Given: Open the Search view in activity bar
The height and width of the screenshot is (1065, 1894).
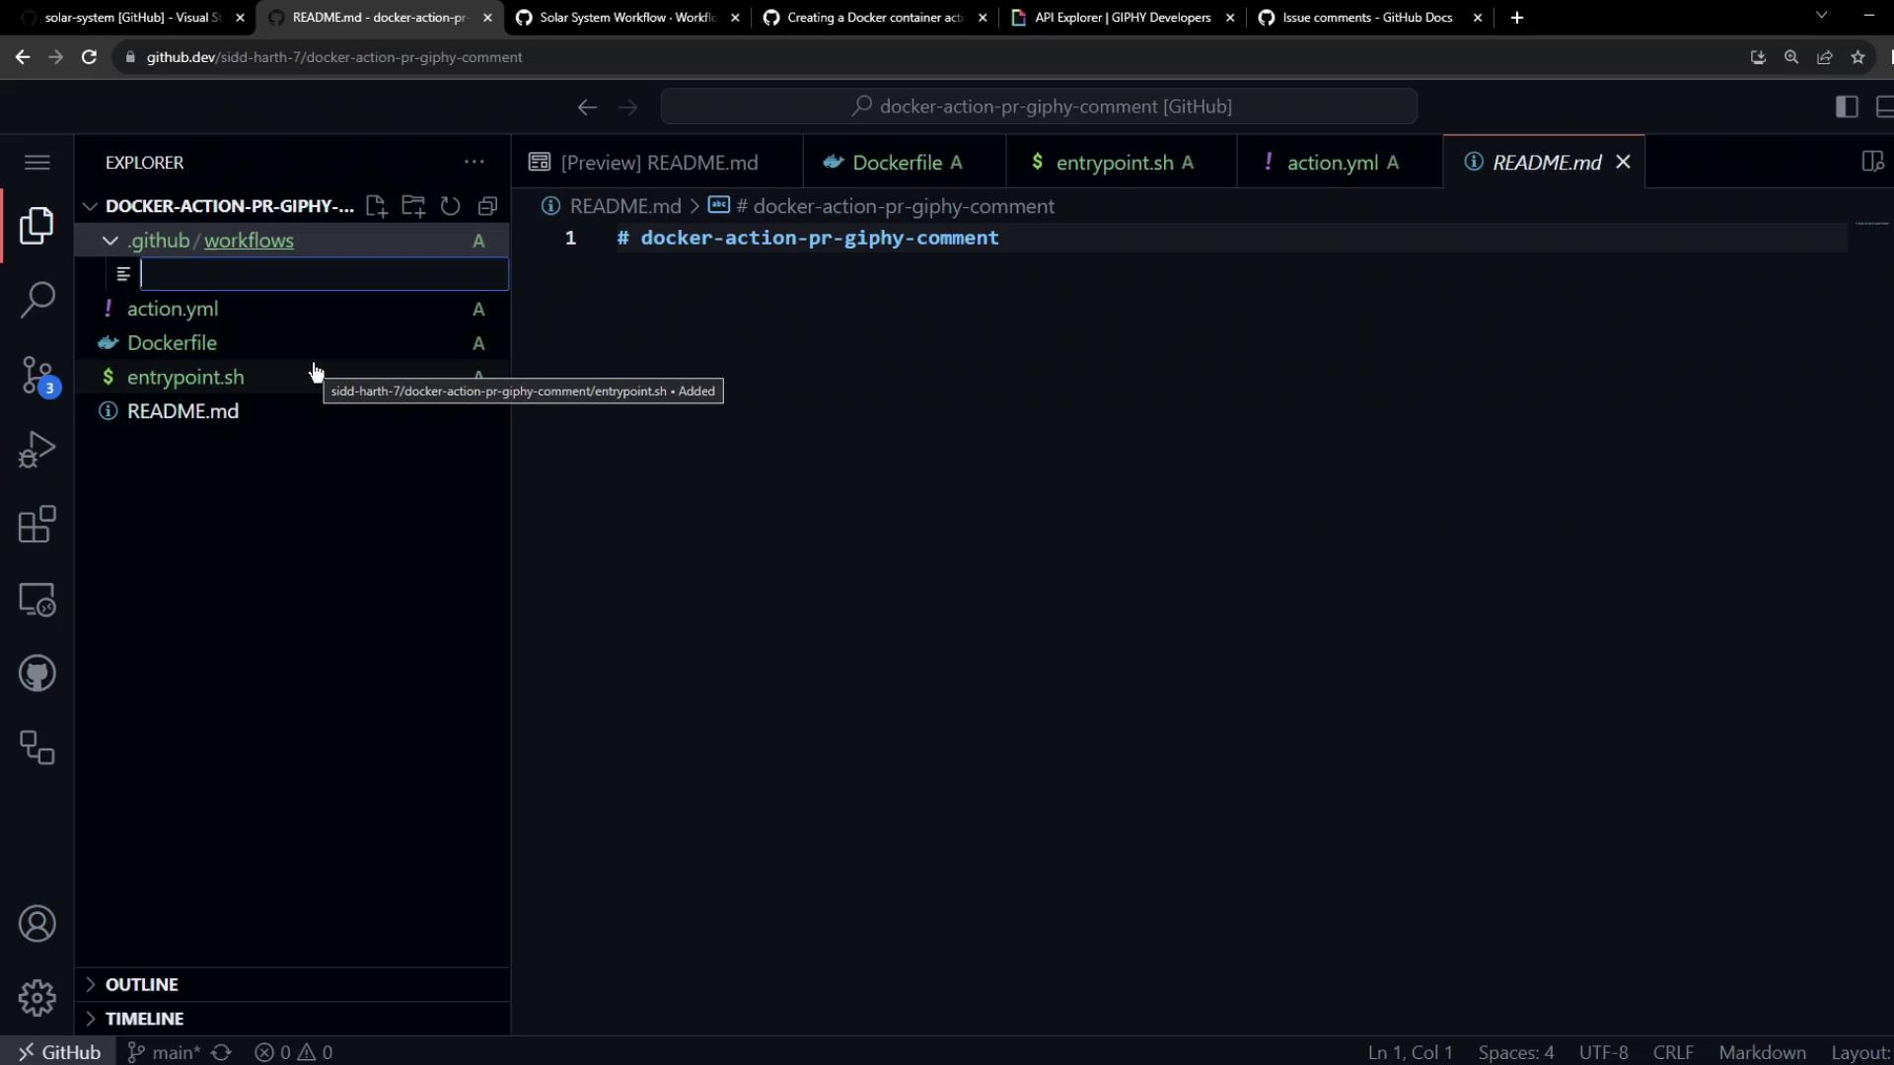Looking at the screenshot, I should coord(37,300).
